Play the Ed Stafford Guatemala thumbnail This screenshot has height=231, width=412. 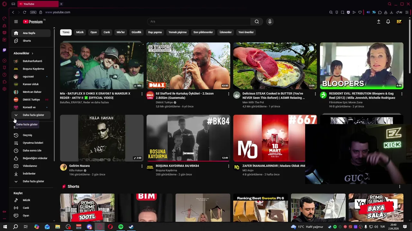click(188, 66)
